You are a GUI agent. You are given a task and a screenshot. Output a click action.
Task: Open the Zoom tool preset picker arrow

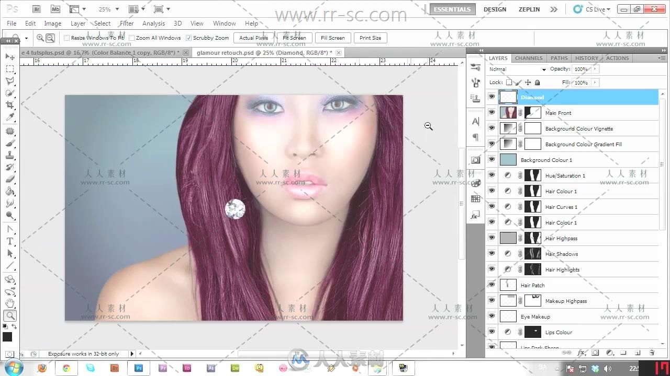(x=26, y=38)
